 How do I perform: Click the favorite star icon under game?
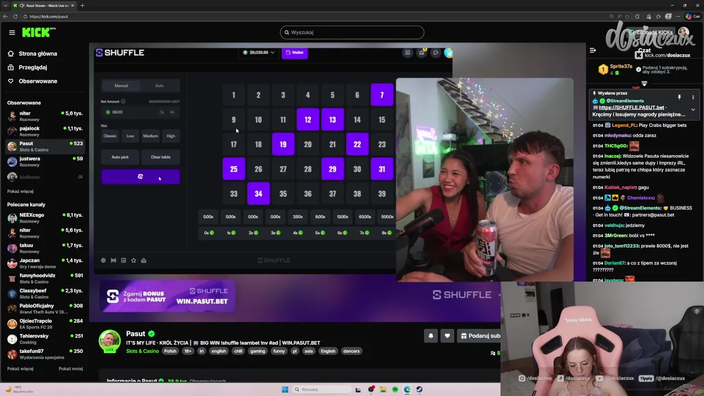pyautogui.click(x=133, y=260)
